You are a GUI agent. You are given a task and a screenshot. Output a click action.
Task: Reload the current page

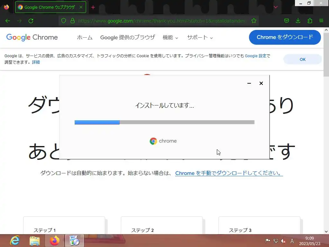click(x=31, y=21)
